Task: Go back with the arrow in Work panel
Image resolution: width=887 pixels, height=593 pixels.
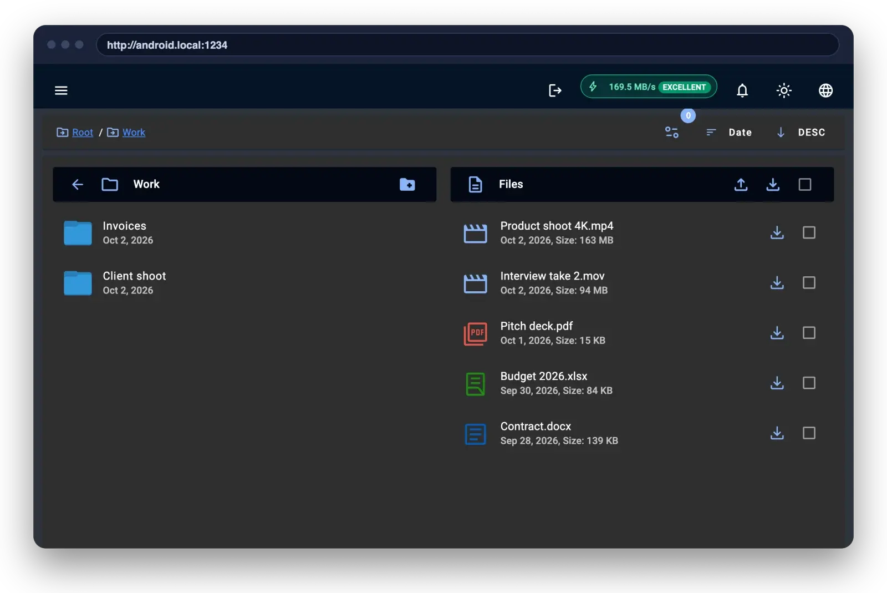Action: (78, 184)
